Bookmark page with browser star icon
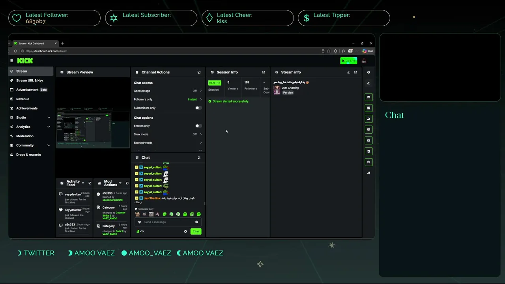This screenshot has width=505, height=284. click(328, 51)
